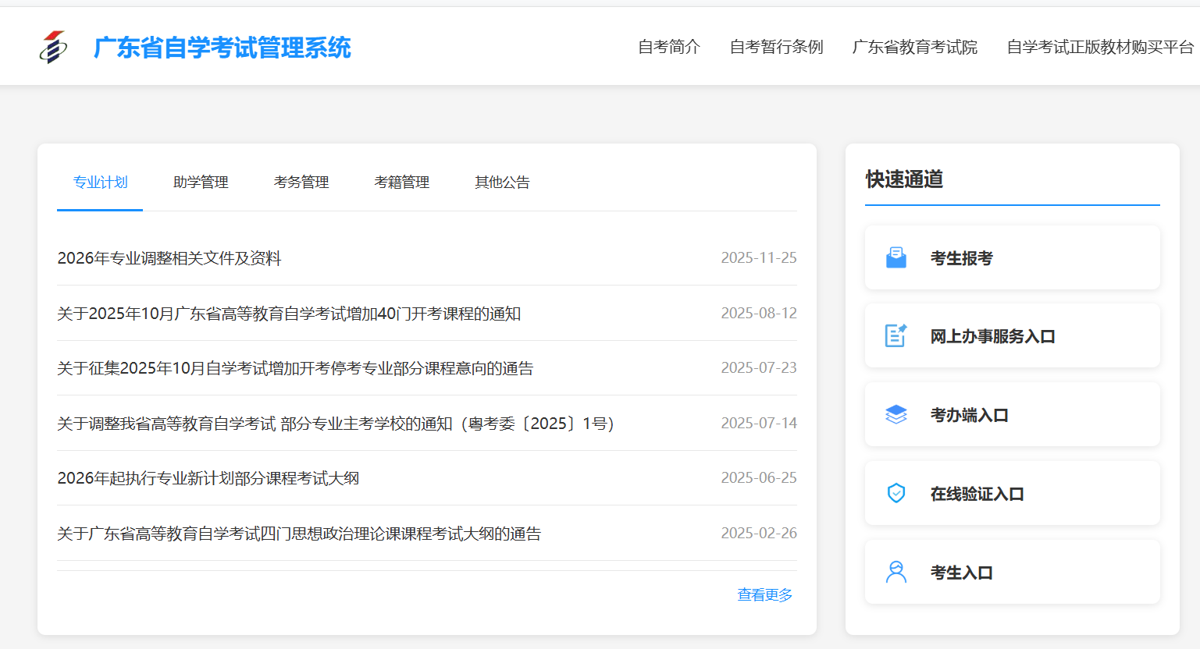Click the 考生入口 person icon
Image resolution: width=1200 pixels, height=649 pixels.
[896, 571]
